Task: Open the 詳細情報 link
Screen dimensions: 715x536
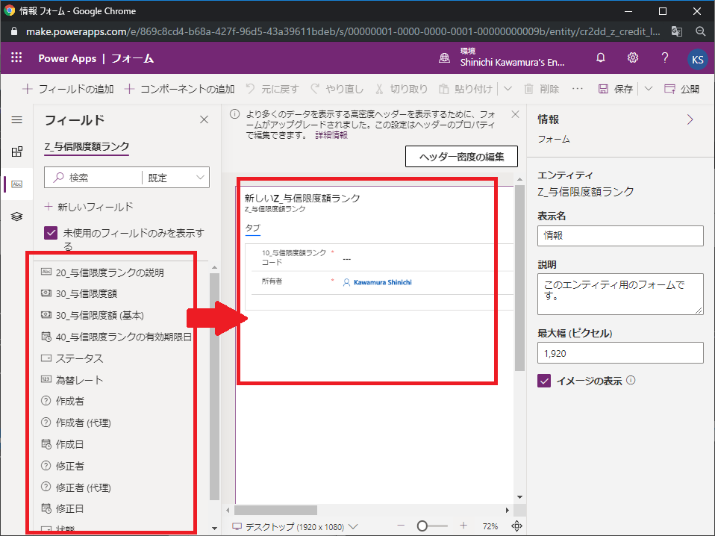Action: [331, 135]
